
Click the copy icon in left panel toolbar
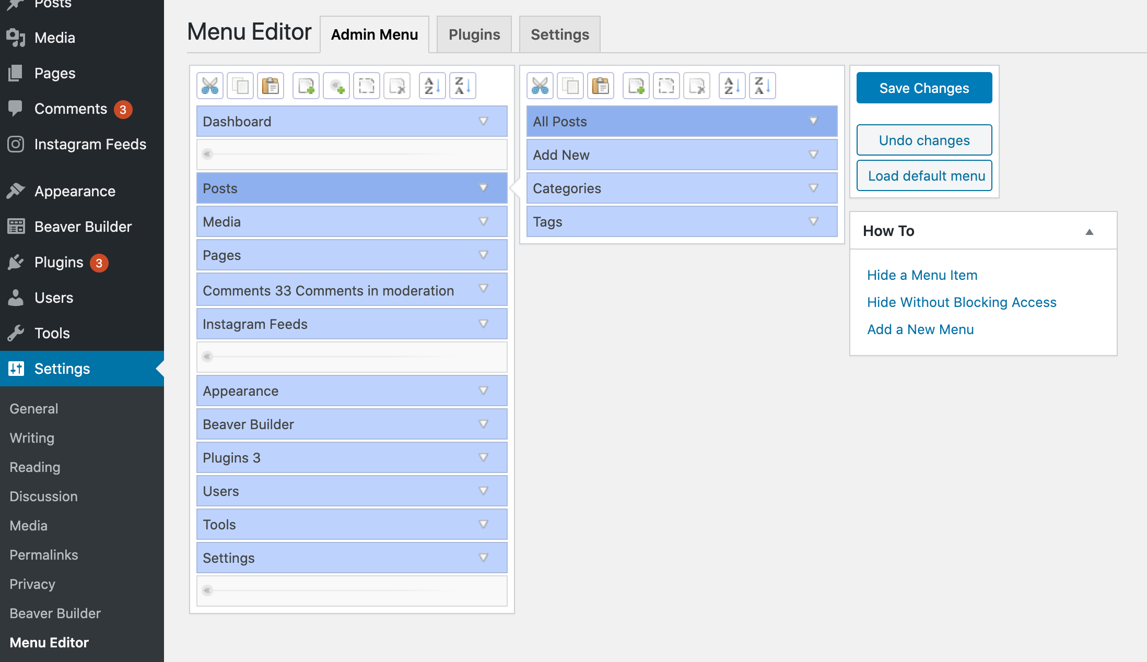click(x=240, y=86)
